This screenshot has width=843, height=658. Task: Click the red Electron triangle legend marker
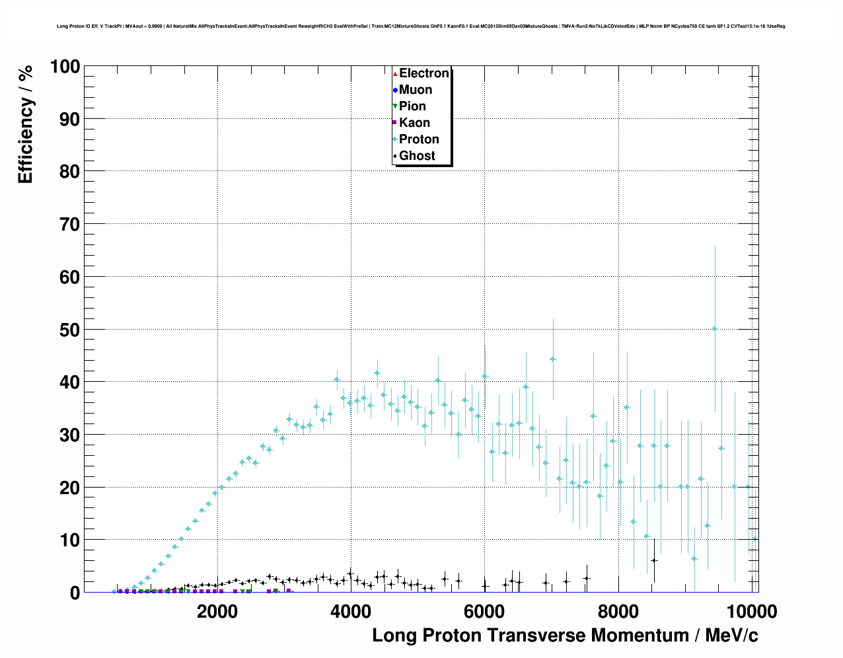[x=395, y=73]
